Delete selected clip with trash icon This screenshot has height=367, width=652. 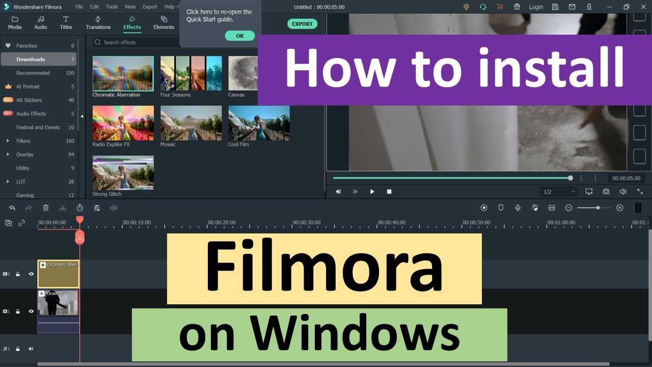[46, 208]
